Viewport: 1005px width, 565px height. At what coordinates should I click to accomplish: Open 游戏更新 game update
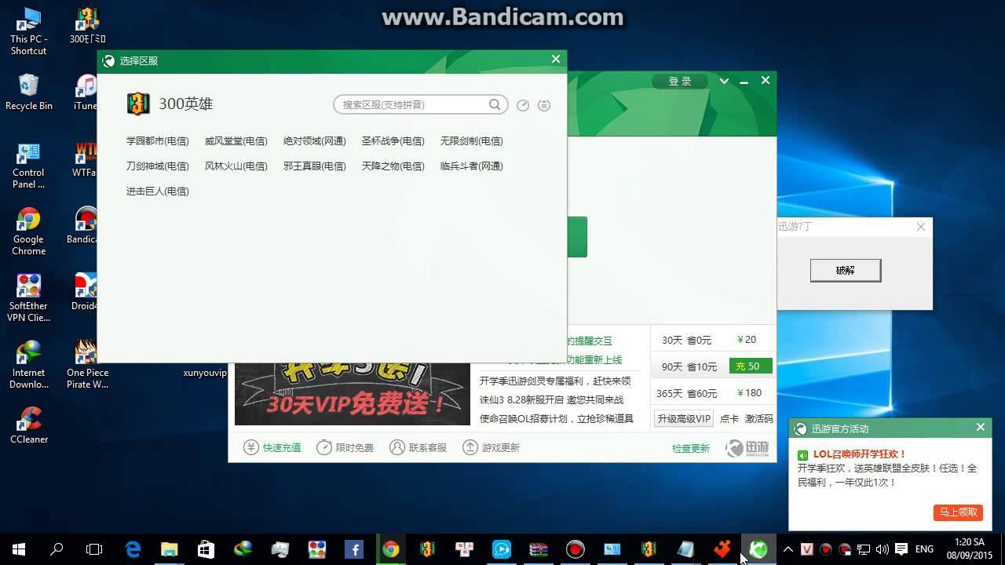(x=492, y=447)
